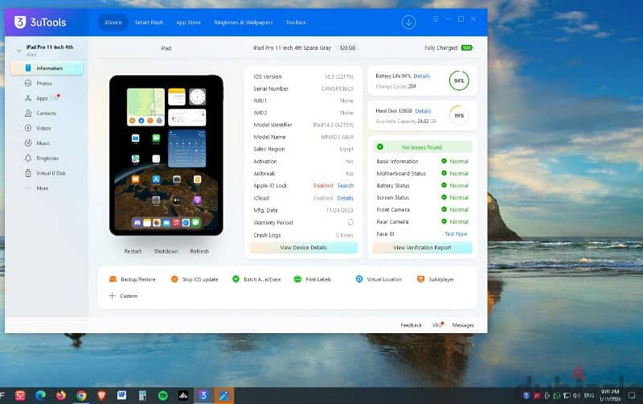Switch to iDevice tab

113,23
